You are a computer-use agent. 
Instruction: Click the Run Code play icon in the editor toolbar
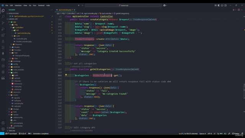tap(234, 10)
